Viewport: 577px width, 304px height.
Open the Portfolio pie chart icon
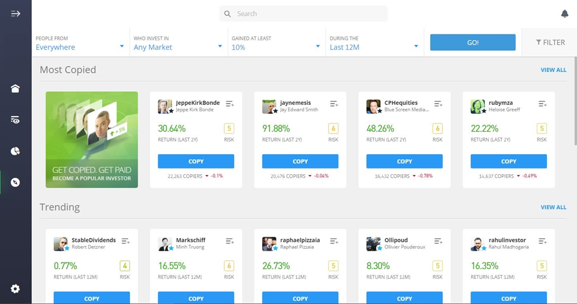15,151
